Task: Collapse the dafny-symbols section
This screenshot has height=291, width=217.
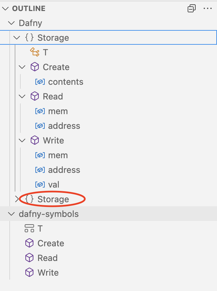Action: click(10, 214)
